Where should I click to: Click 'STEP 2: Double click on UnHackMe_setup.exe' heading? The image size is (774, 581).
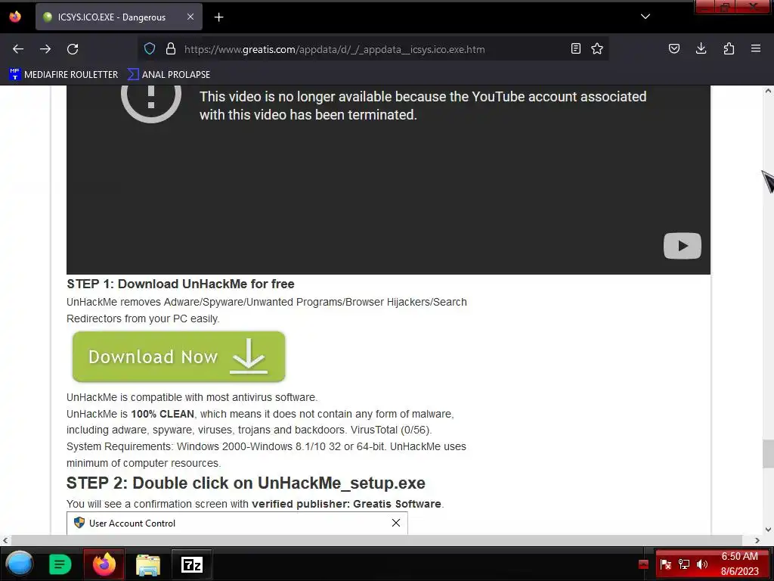(x=246, y=483)
